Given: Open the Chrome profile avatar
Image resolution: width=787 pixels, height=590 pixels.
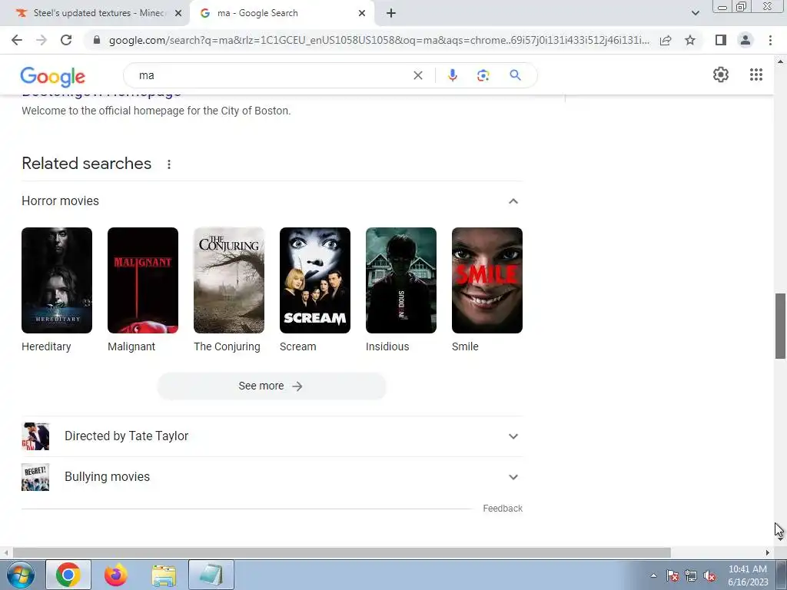Looking at the screenshot, I should tap(745, 40).
